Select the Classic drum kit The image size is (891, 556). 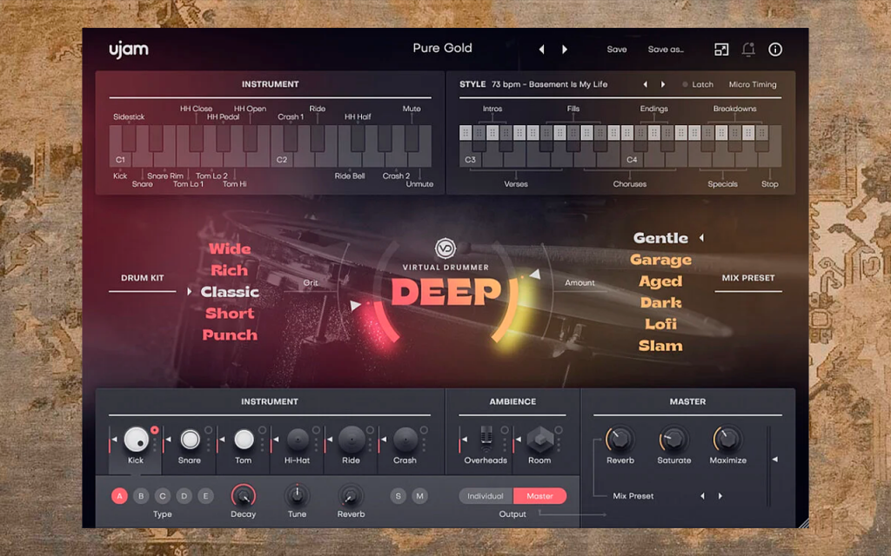230,292
